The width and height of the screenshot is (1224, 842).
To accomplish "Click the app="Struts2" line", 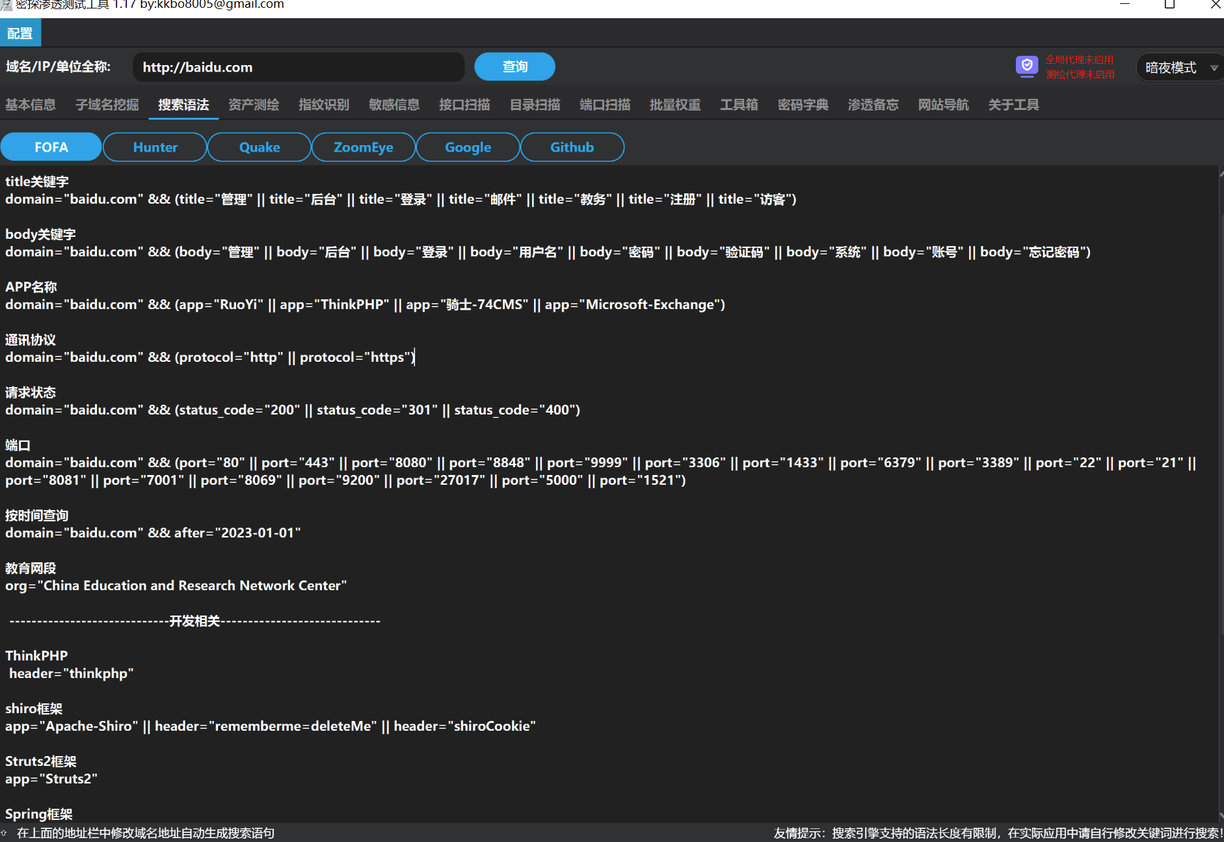I will pyautogui.click(x=51, y=779).
